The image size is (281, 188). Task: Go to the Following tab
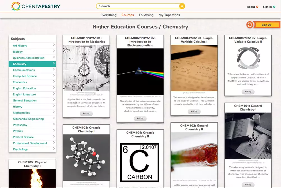pos(146,15)
